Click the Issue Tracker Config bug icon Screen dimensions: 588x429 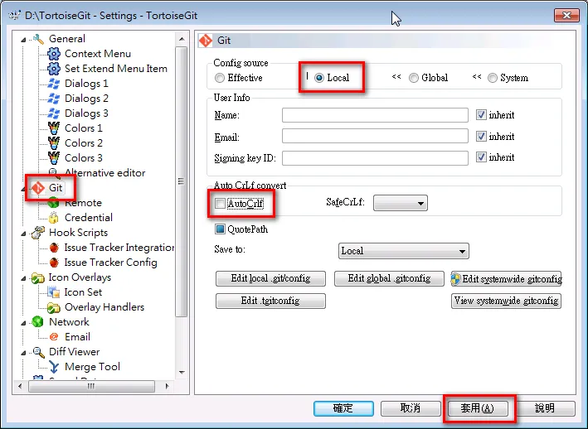tap(54, 263)
